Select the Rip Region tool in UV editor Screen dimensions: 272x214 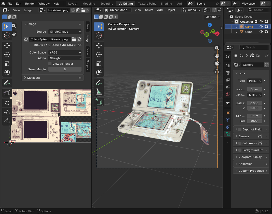point(7,93)
